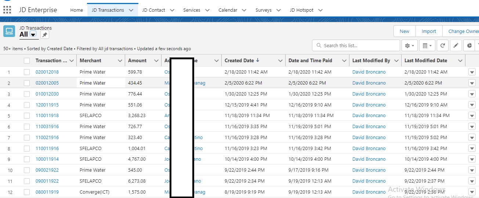Open row actions for transaction 020012005
Viewport: 479px width, 198px height.
pos(472,83)
